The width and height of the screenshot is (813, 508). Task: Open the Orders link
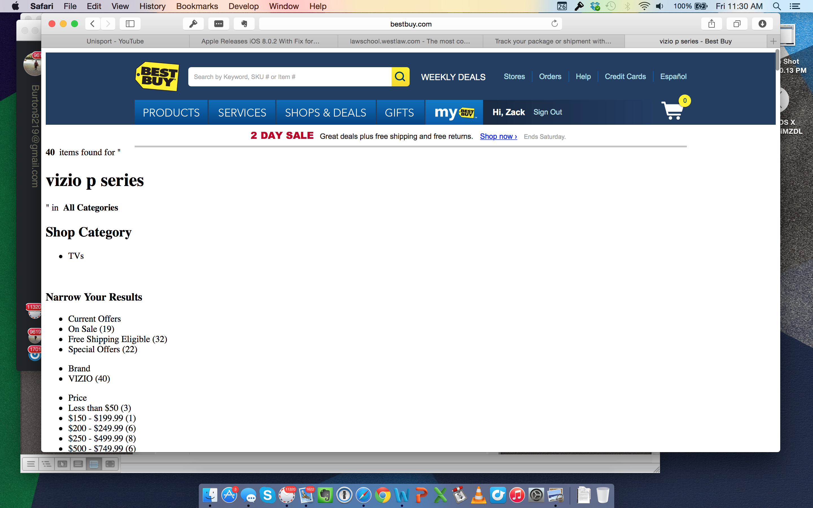(550, 76)
